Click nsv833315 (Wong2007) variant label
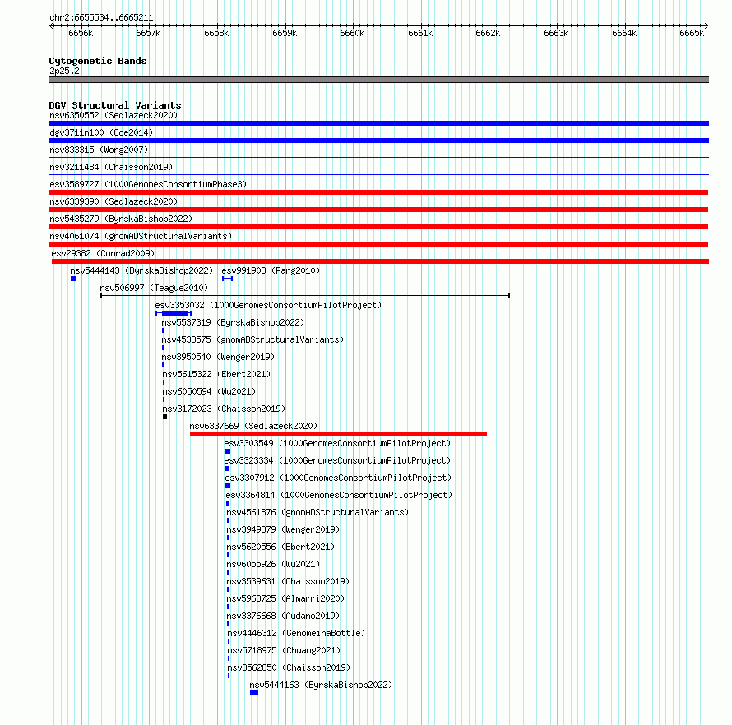This screenshot has height=725, width=732. click(99, 150)
